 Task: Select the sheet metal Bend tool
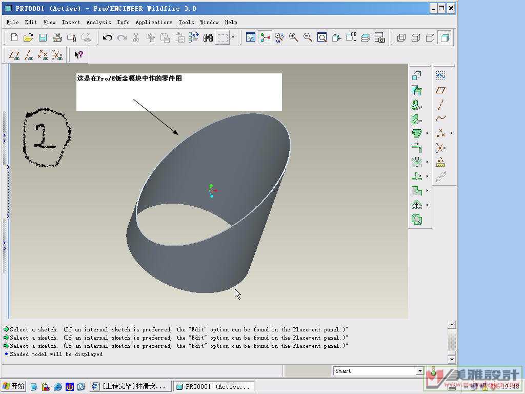[x=417, y=162]
